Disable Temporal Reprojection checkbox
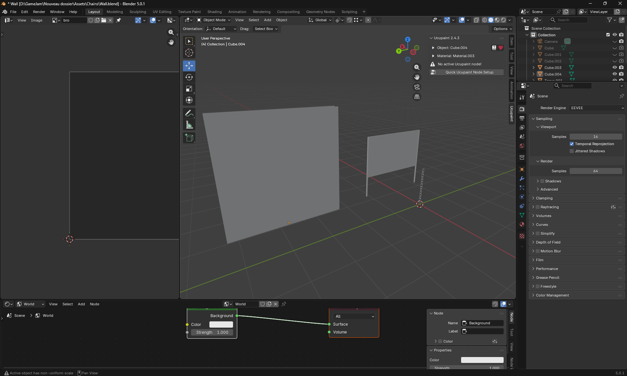 tap(572, 144)
